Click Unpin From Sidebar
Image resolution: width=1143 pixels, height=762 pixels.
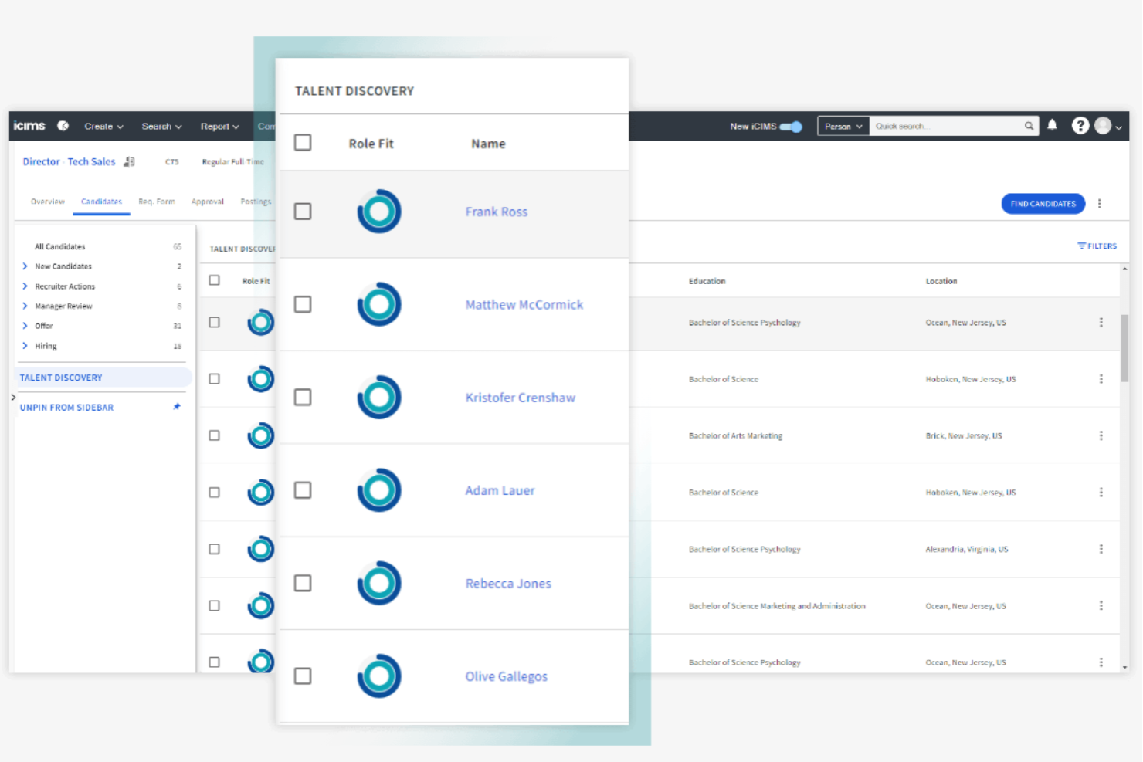coord(66,407)
